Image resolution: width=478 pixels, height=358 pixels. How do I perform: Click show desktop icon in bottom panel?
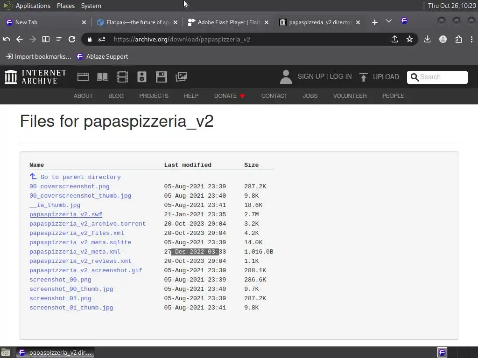tap(6, 353)
